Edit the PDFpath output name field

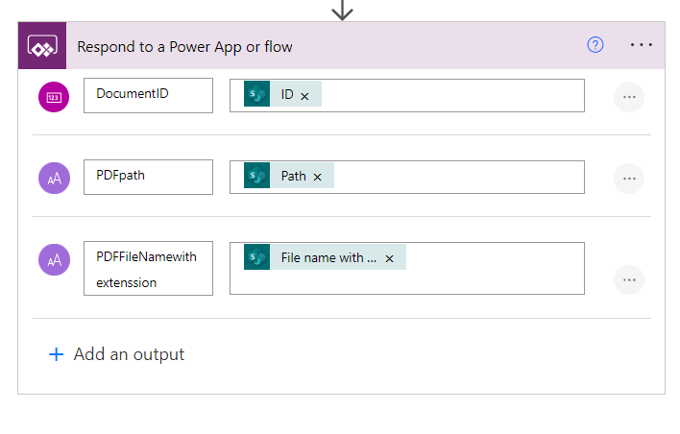pos(148,177)
